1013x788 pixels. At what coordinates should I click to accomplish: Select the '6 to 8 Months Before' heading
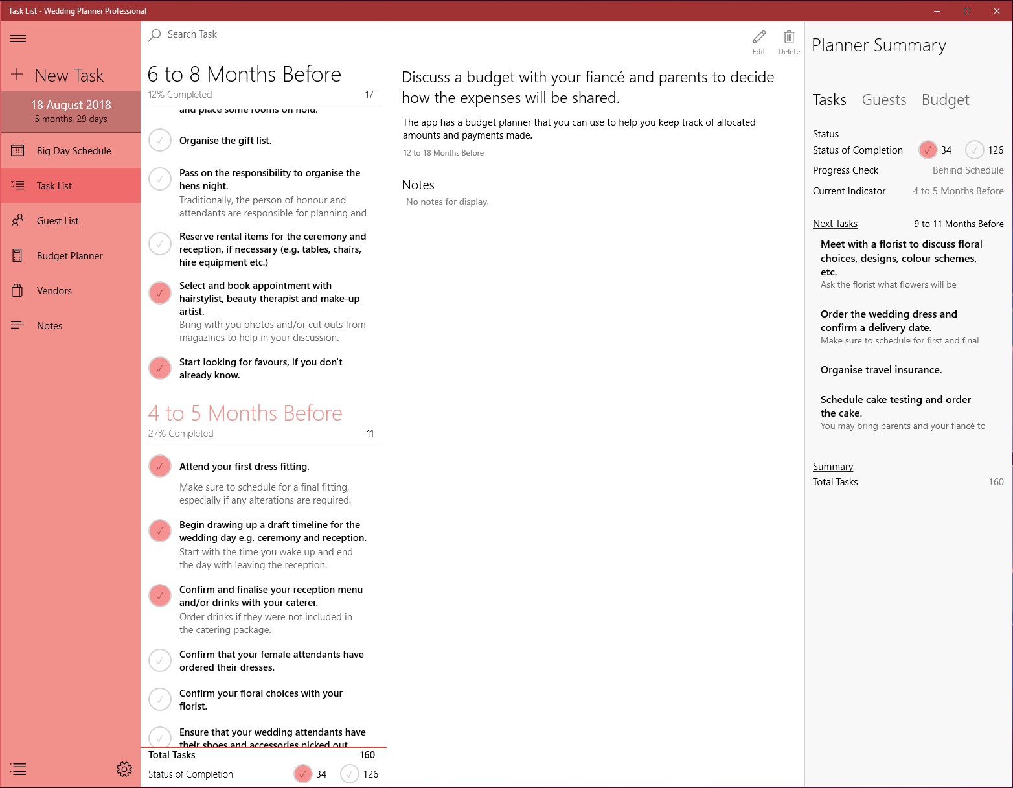click(244, 74)
